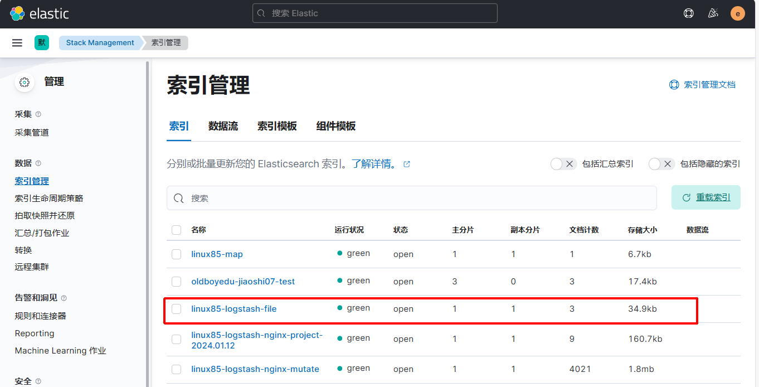Click the 重载索引 button
759x387 pixels.
[x=706, y=197]
